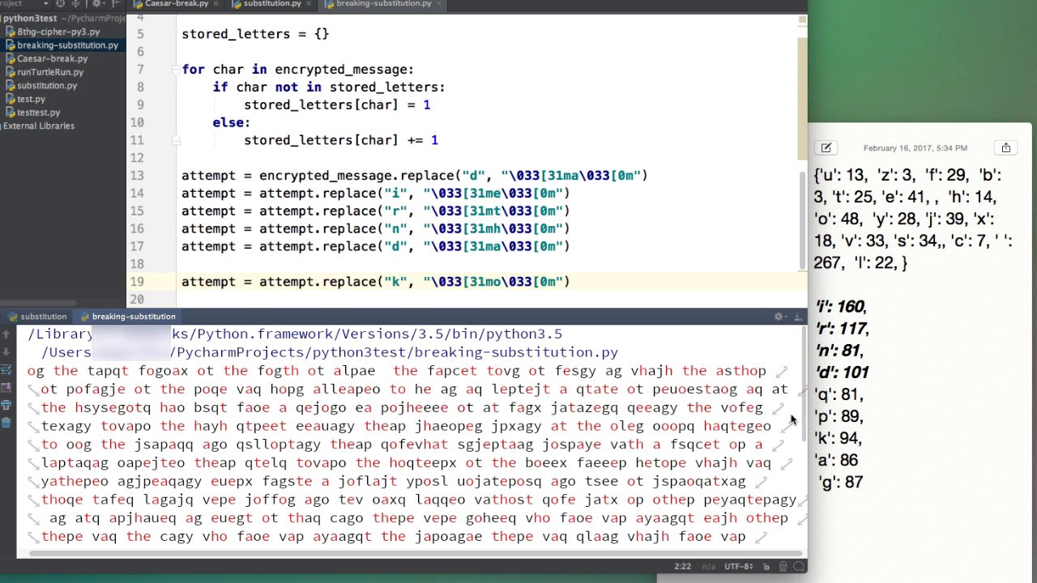
Task: Click the print icon in Run console
Action: (x=6, y=406)
